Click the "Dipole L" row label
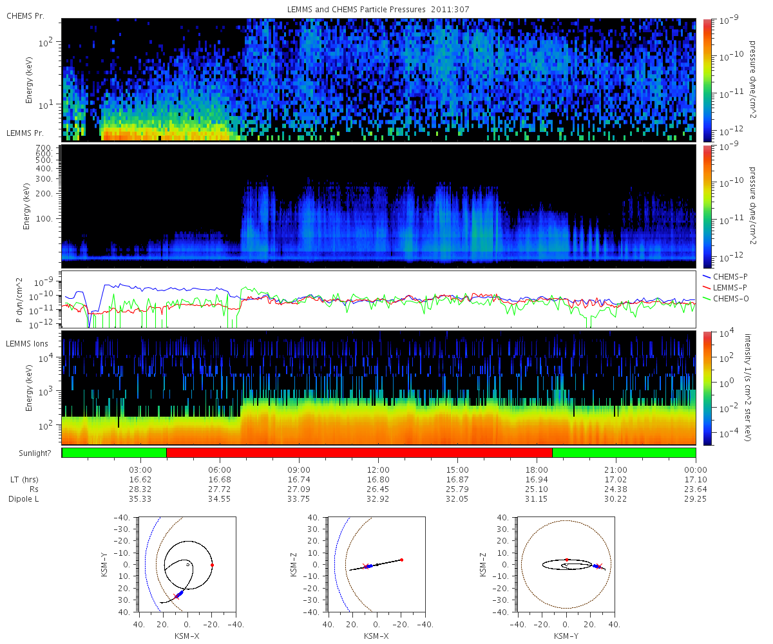773x644 pixels. [x=25, y=499]
